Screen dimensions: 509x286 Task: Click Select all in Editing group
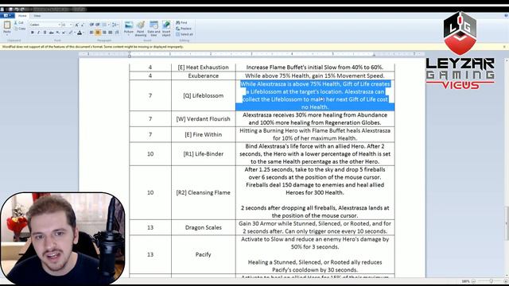point(185,34)
